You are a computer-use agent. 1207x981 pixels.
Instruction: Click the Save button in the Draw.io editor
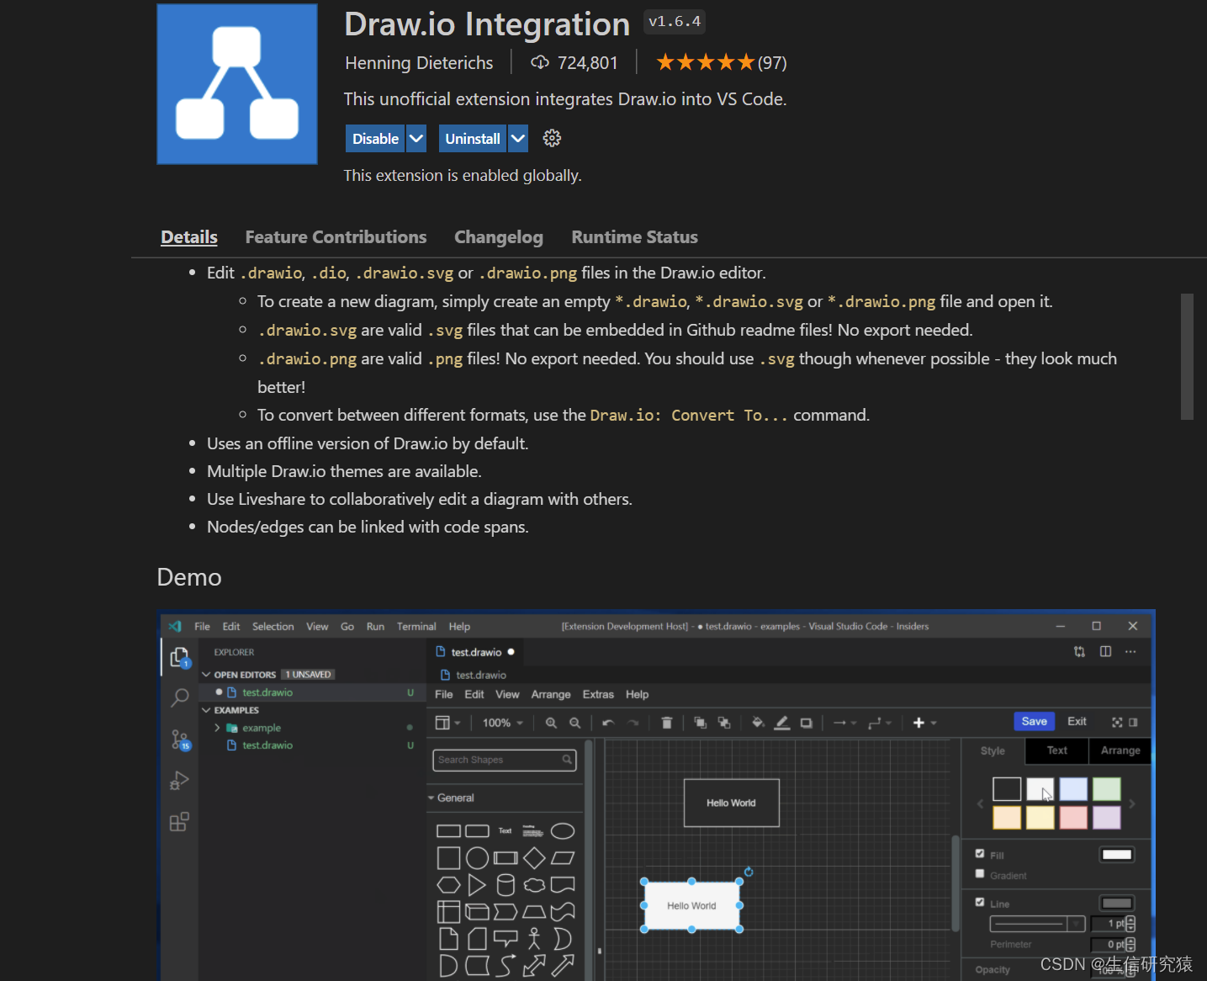1034,721
